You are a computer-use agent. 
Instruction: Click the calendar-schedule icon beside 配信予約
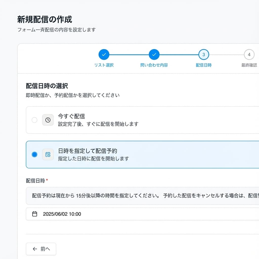coord(48,155)
